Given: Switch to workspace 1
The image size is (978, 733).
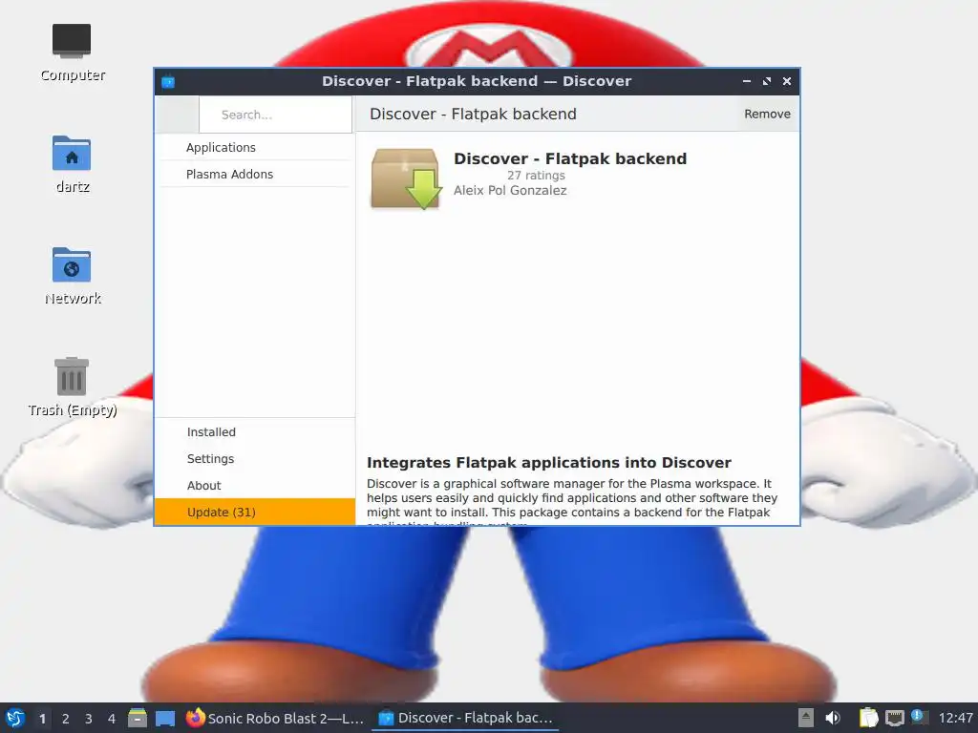Looking at the screenshot, I should coord(42,719).
